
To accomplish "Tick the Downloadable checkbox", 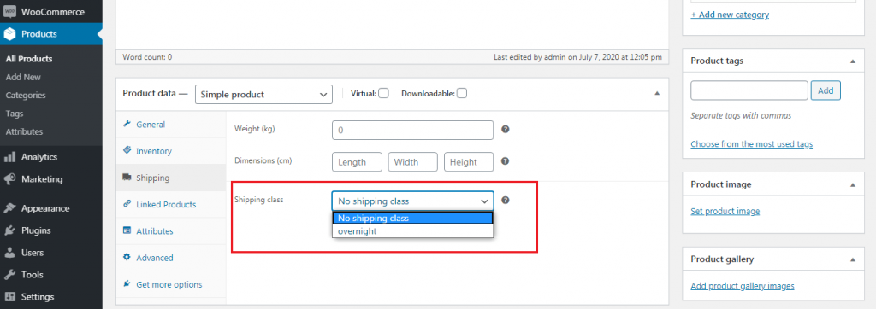I will (462, 94).
